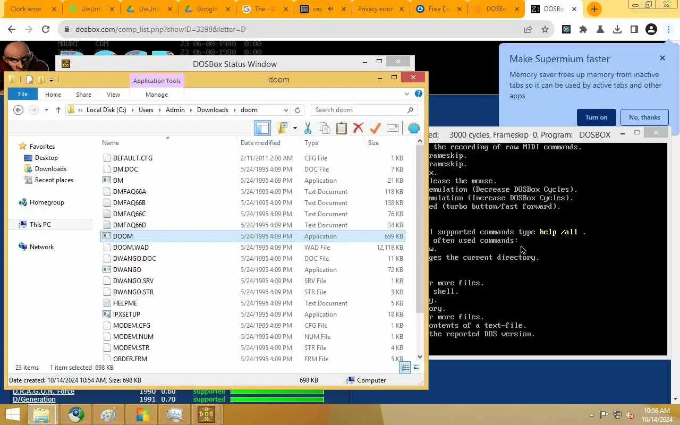Image resolution: width=680 pixels, height=425 pixels.
Task: Bookmark this page with the star icon
Action: pos(545,30)
